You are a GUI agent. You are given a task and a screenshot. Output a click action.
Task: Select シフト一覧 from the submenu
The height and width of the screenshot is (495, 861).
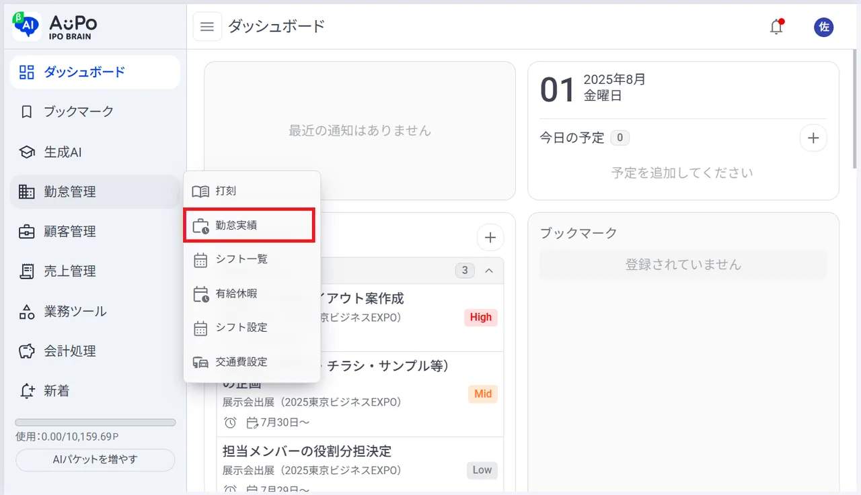(x=252, y=260)
